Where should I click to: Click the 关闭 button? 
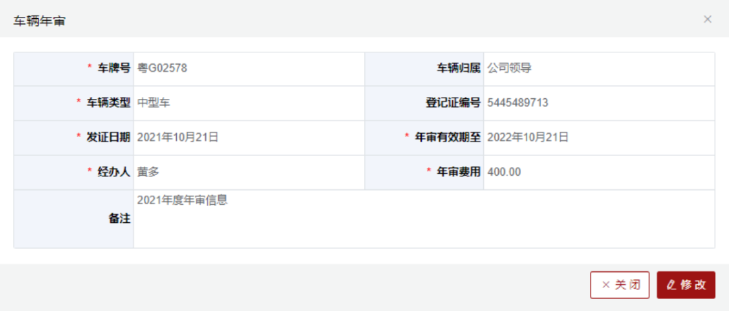620,285
